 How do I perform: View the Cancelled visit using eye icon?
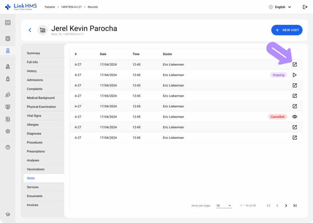pyautogui.click(x=295, y=117)
